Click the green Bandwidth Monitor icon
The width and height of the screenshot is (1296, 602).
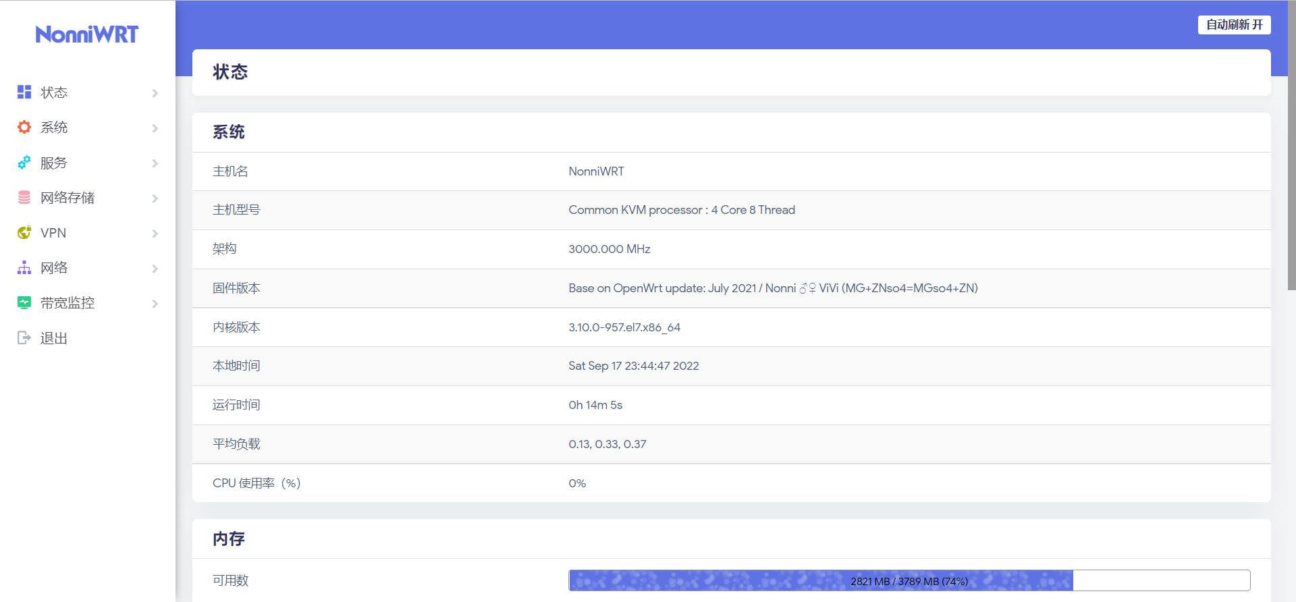[x=24, y=303]
